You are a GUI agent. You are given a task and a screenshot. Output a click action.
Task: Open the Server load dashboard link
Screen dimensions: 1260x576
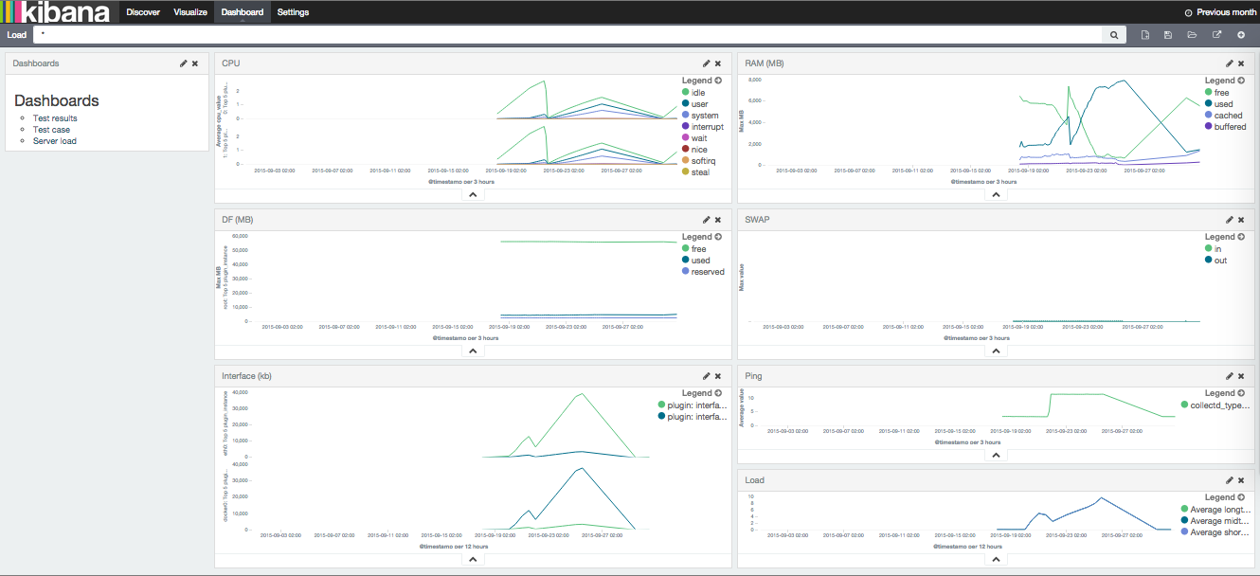(x=55, y=141)
